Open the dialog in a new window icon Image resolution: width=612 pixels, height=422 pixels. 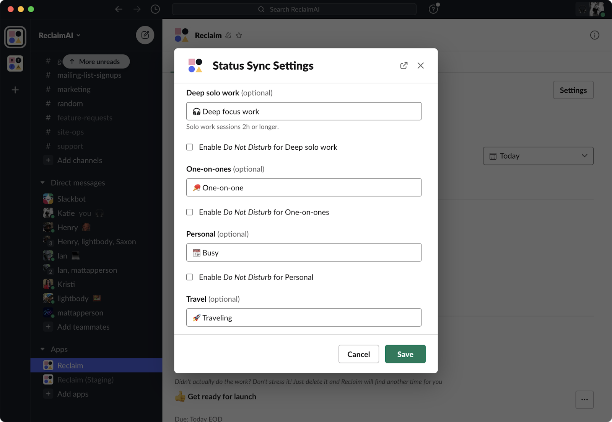point(404,65)
